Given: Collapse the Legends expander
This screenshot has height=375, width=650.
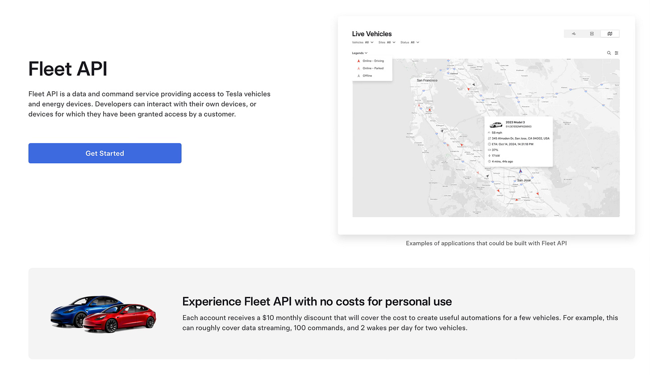Looking at the screenshot, I should 360,53.
